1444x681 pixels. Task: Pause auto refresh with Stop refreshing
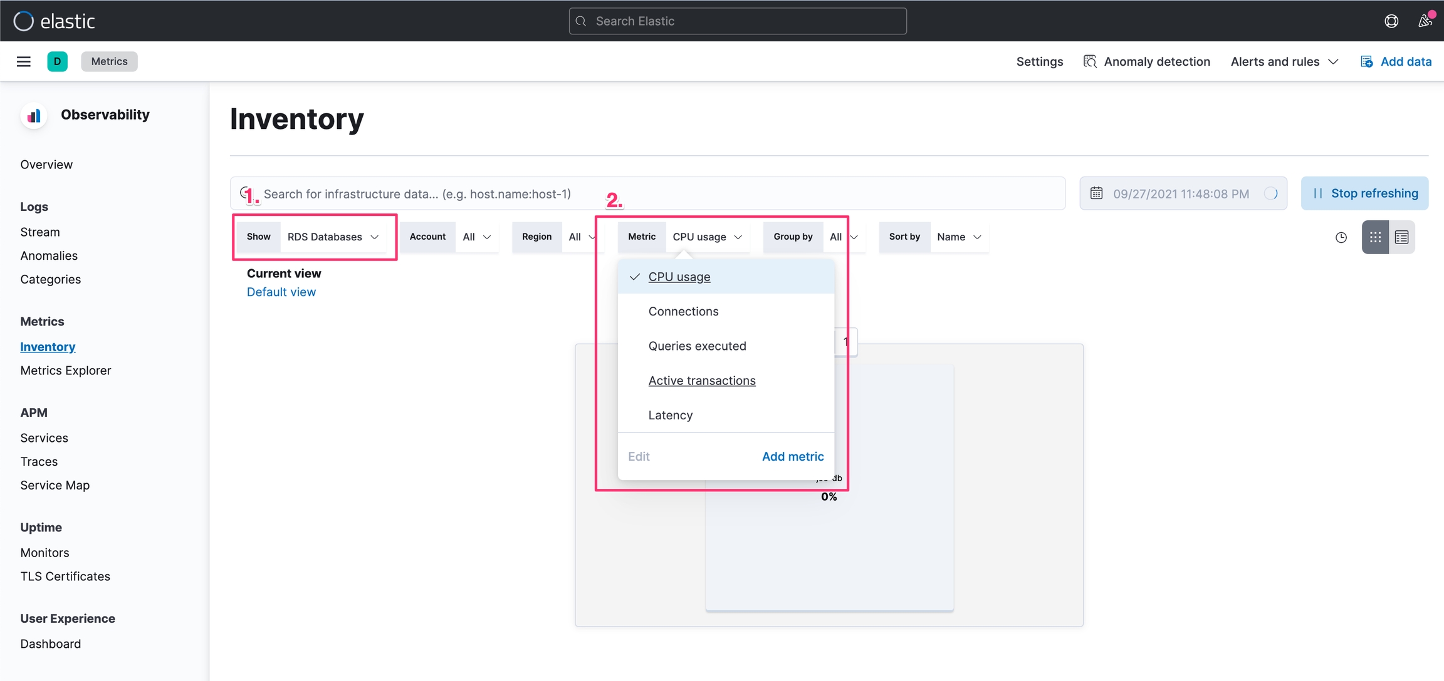tap(1364, 193)
